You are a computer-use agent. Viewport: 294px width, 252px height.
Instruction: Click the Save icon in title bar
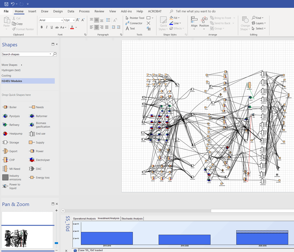click(6, 4)
